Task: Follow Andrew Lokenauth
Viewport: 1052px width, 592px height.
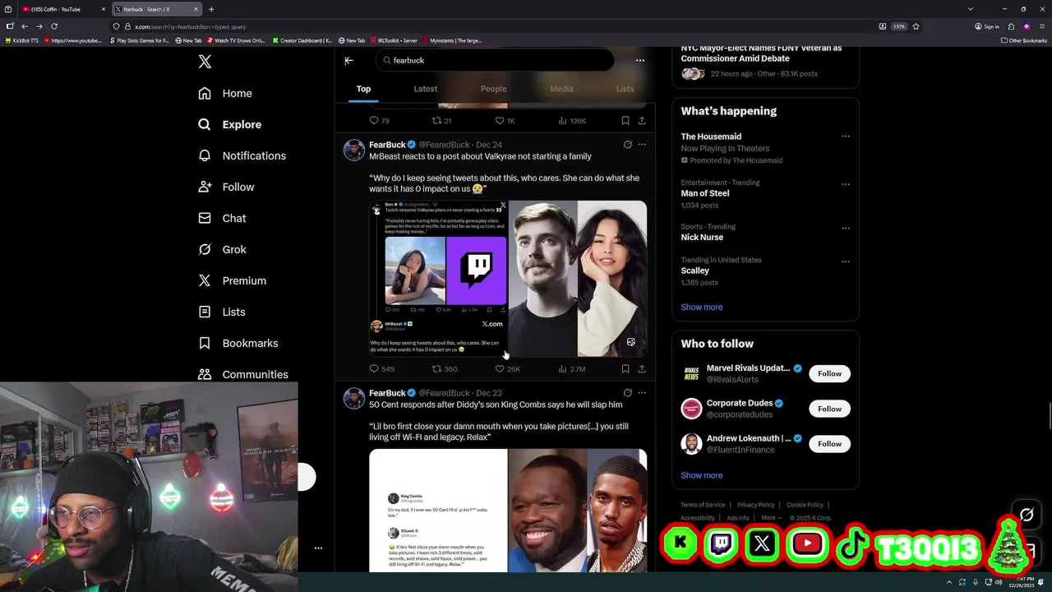Action: [829, 444]
